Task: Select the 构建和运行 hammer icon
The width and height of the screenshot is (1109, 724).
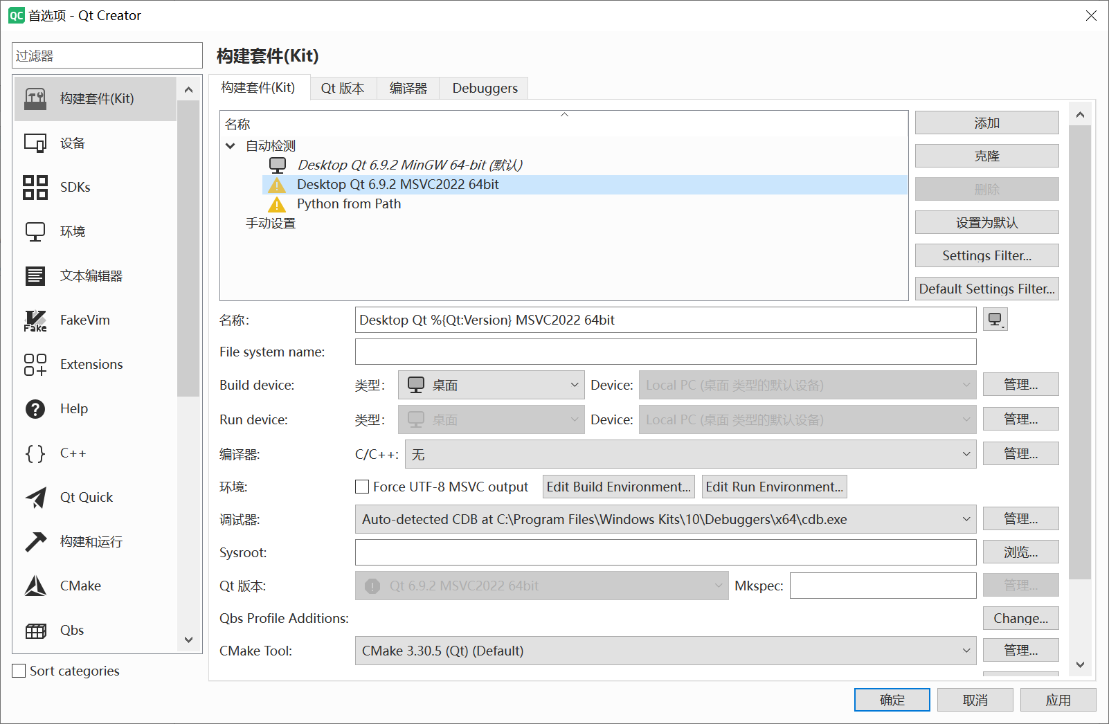Action: pos(35,542)
